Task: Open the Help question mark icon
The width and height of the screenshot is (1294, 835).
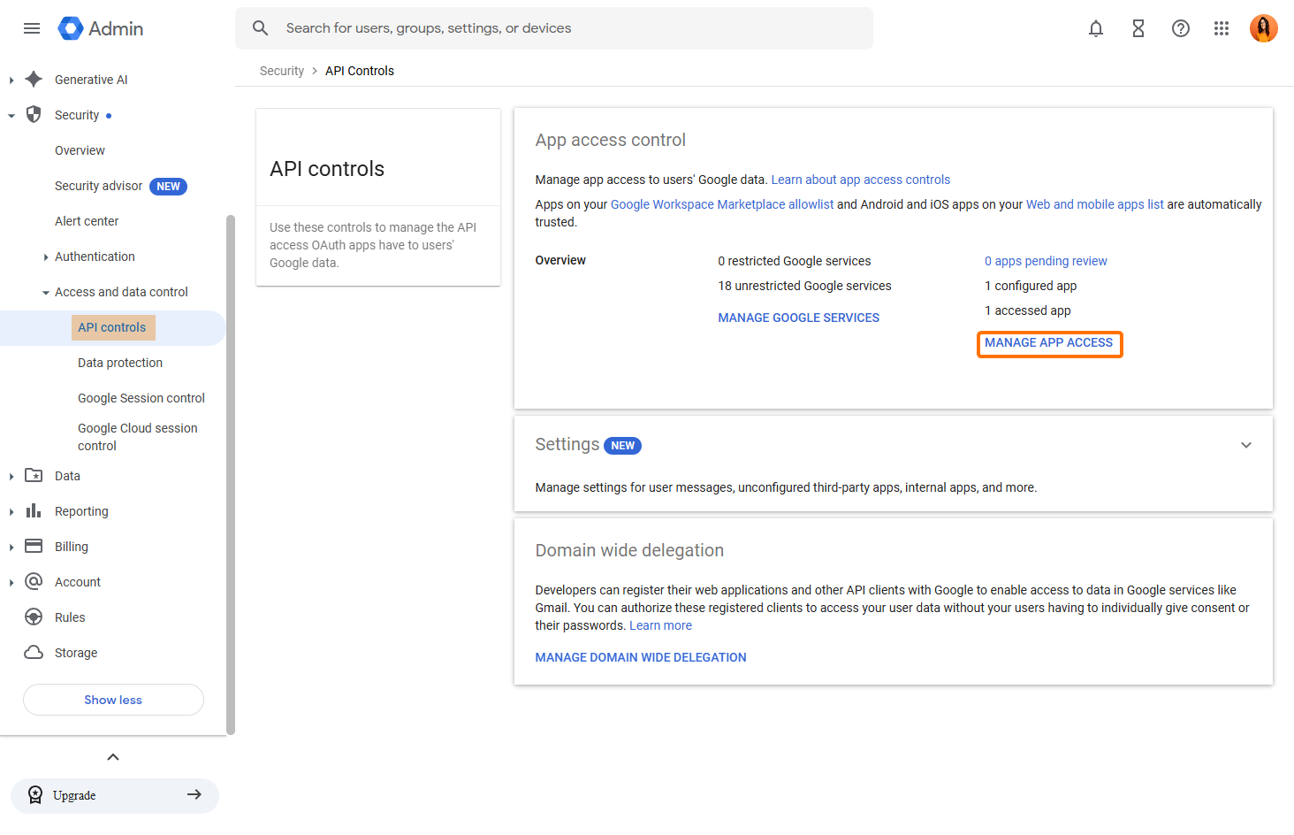Action: 1181,28
